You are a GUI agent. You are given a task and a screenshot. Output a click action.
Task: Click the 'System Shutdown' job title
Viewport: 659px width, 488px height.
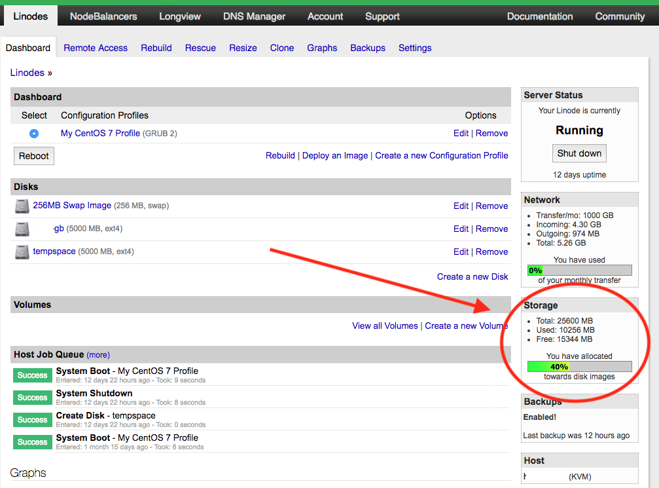point(94,393)
